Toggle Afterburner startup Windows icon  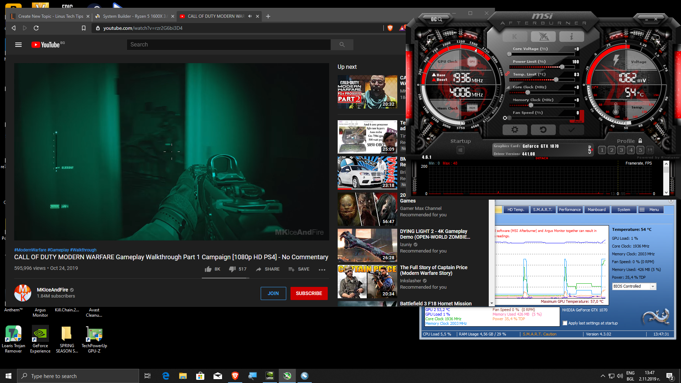tap(460, 150)
